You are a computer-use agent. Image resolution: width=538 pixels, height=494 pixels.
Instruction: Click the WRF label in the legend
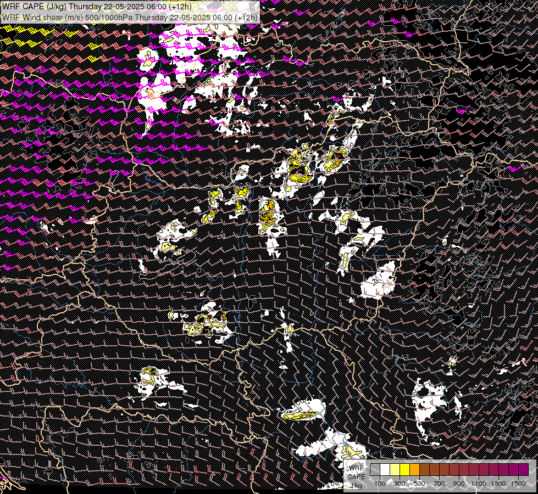point(357,468)
